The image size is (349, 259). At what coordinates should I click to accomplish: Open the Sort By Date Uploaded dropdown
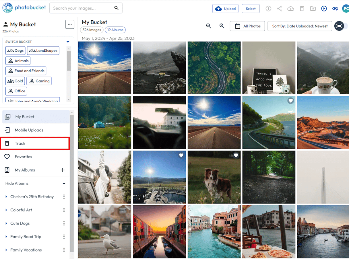tap(300, 26)
